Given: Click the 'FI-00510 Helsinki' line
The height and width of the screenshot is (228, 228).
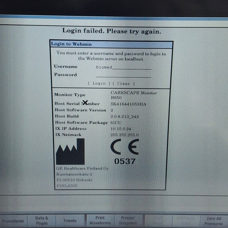Looking at the screenshot, I should tap(75, 180).
